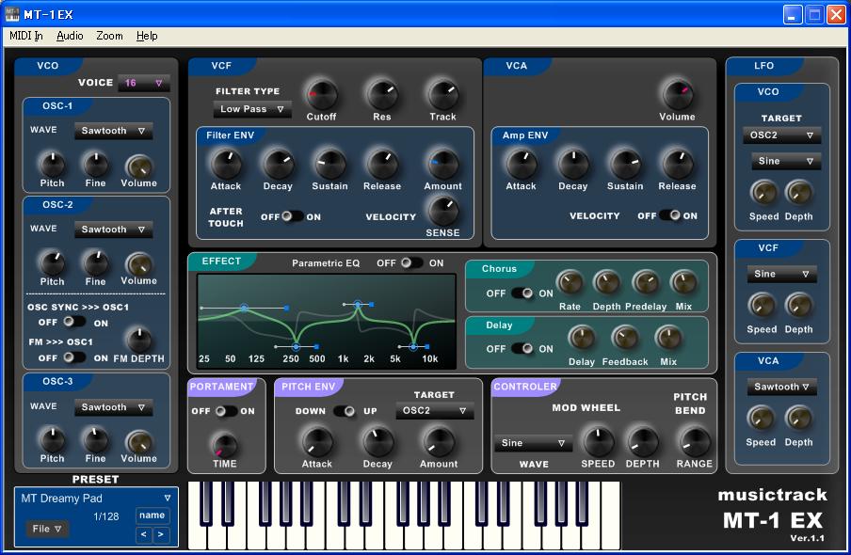This screenshot has width=851, height=555.
Task: Click the VCA Volume knob
Action: point(677,94)
